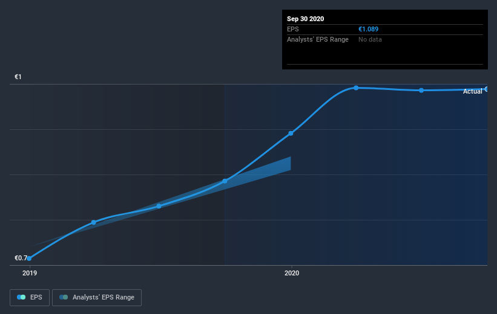This screenshot has width=497, height=314.
Task: Toggle the EPS legend series
Action: 30,298
